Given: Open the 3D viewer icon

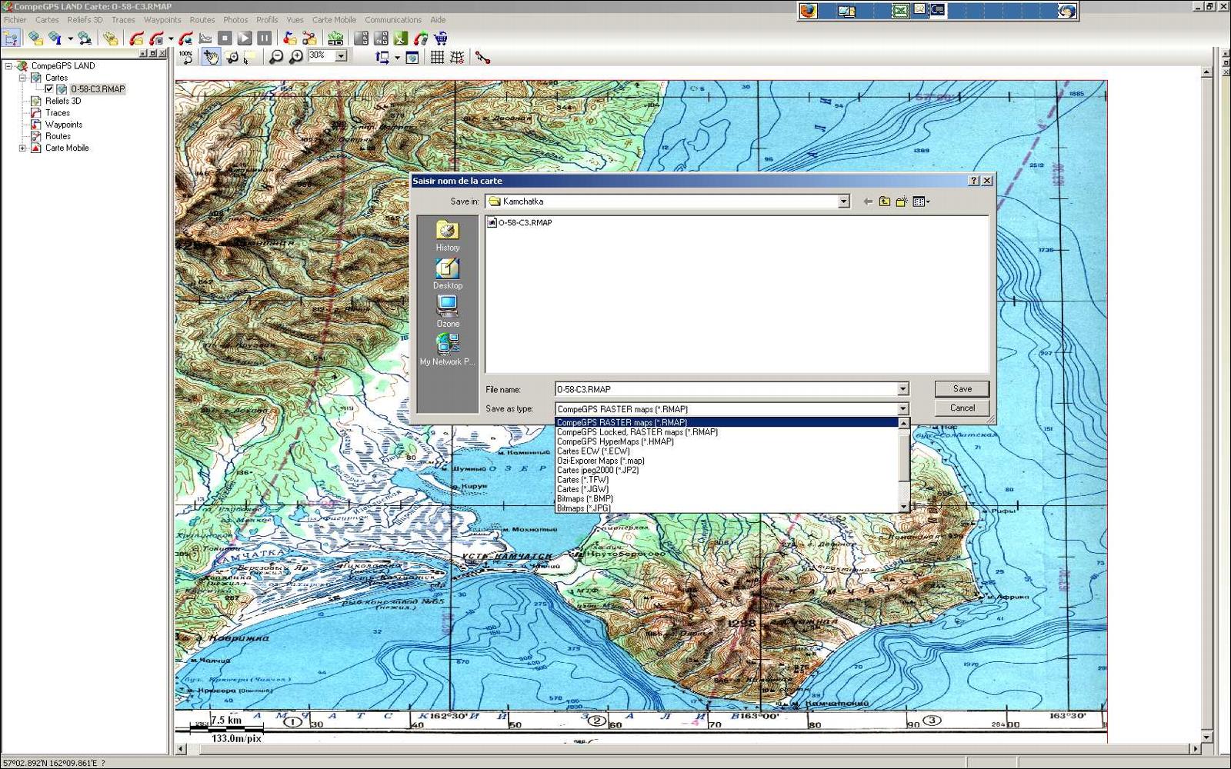Looking at the screenshot, I should point(335,38).
